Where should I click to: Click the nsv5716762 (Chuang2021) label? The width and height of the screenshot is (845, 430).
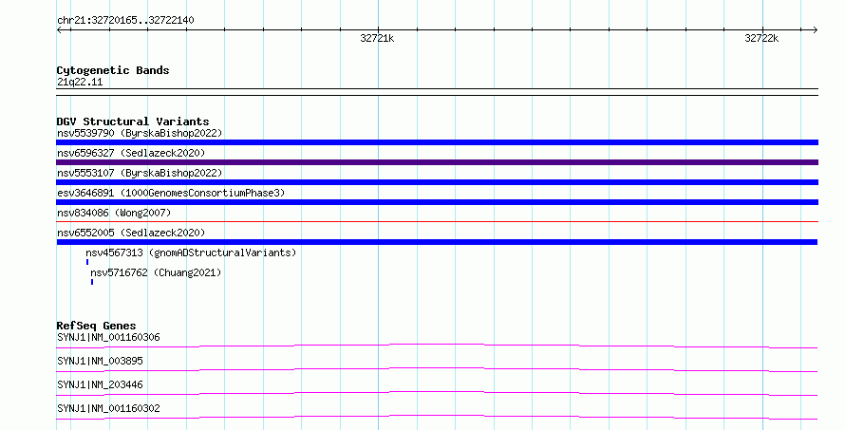point(156,272)
